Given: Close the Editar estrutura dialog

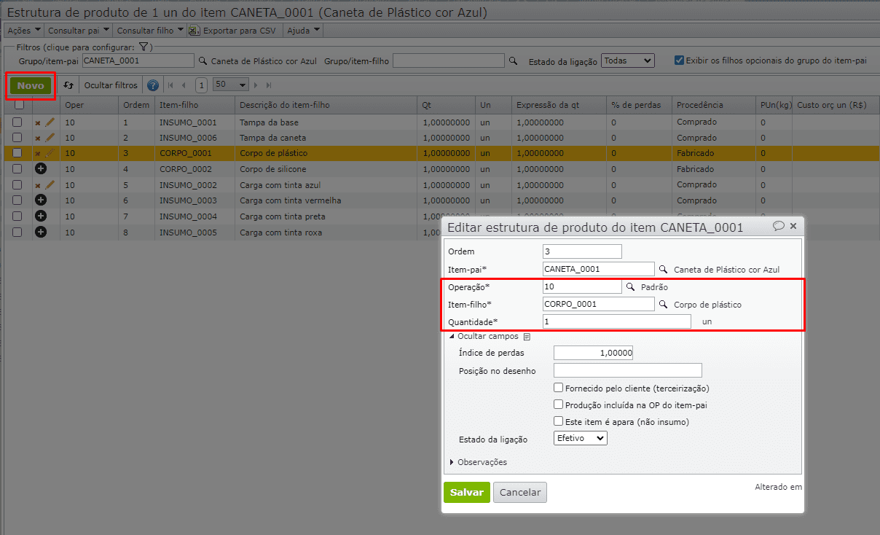Looking at the screenshot, I should (793, 226).
